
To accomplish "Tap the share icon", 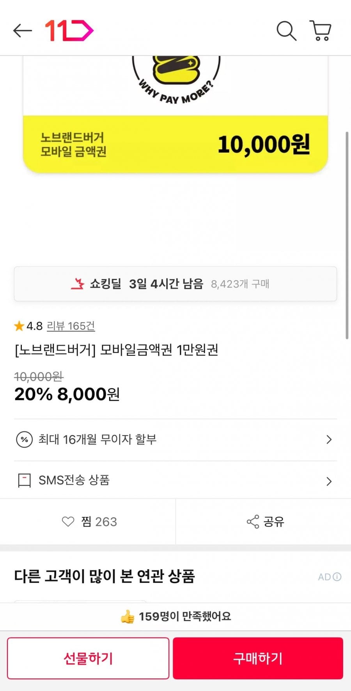I will point(253,521).
